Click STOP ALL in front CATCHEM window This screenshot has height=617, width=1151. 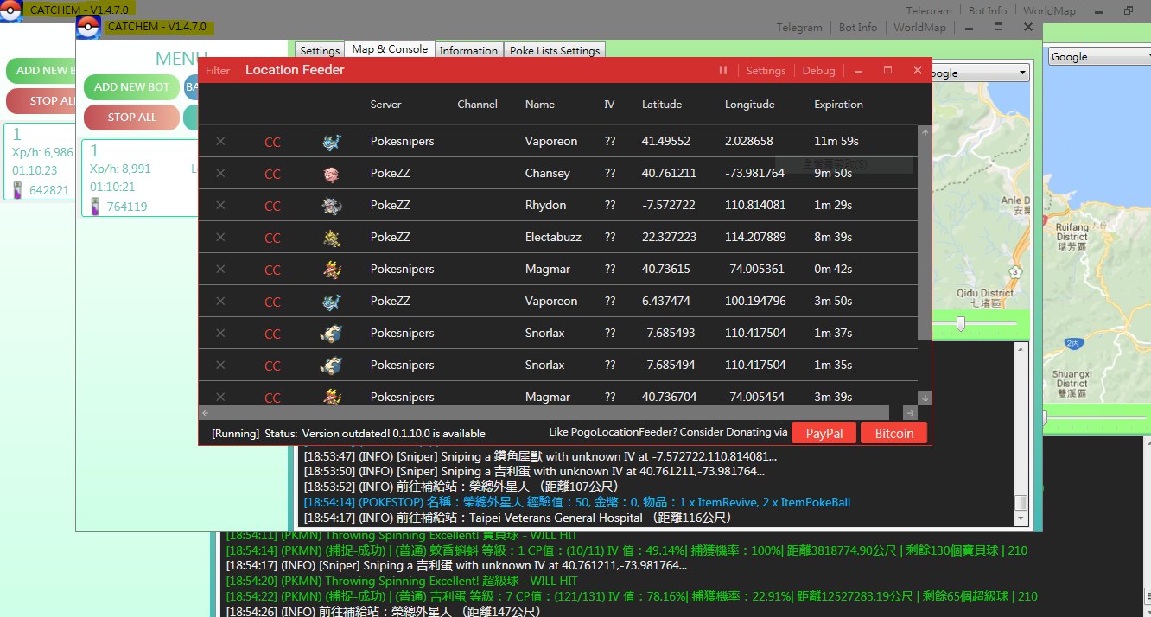(x=131, y=118)
